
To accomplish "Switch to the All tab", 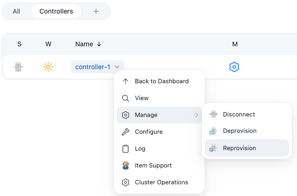I will pos(16,11).
